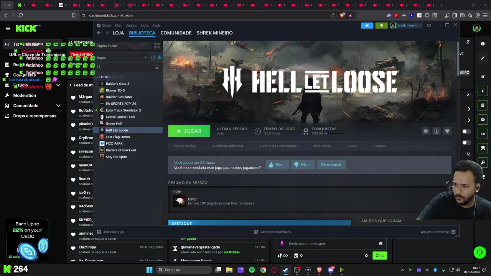Select Slay the Spire in library
Screen dimensions: 491x276
click(116, 157)
